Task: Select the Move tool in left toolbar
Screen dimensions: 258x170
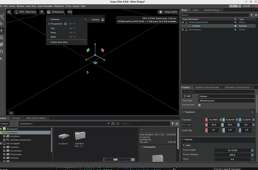Action: [x=1, y=31]
